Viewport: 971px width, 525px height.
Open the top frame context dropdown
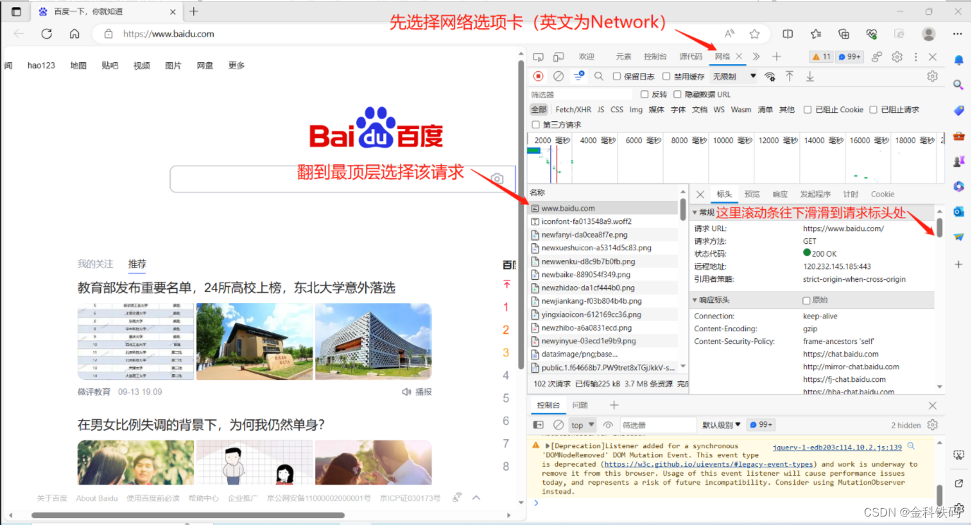(582, 424)
